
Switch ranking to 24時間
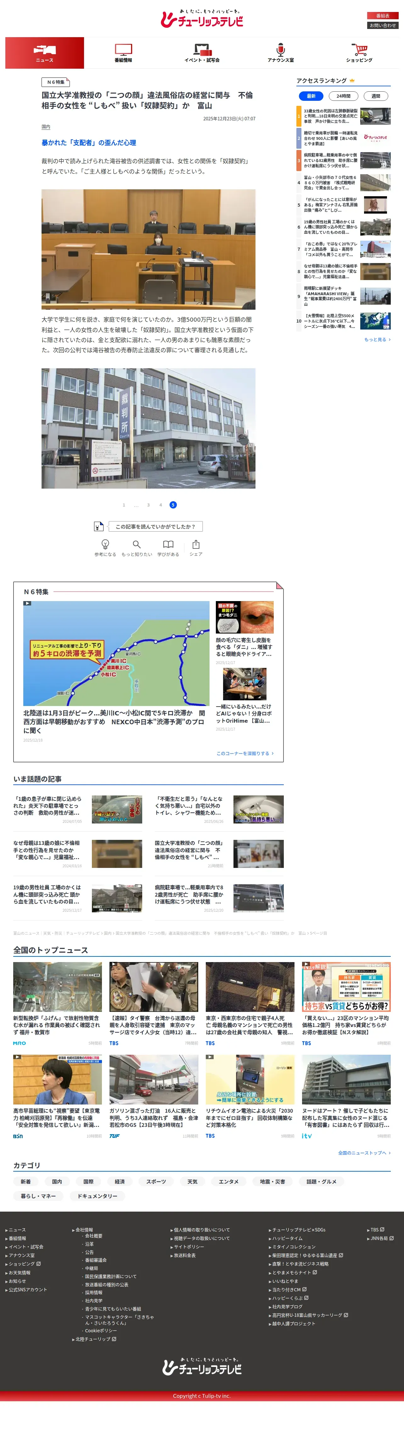[343, 96]
